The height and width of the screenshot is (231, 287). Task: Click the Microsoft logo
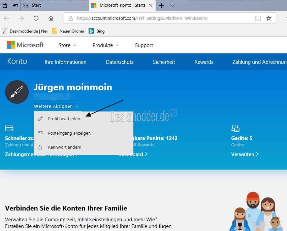25,45
